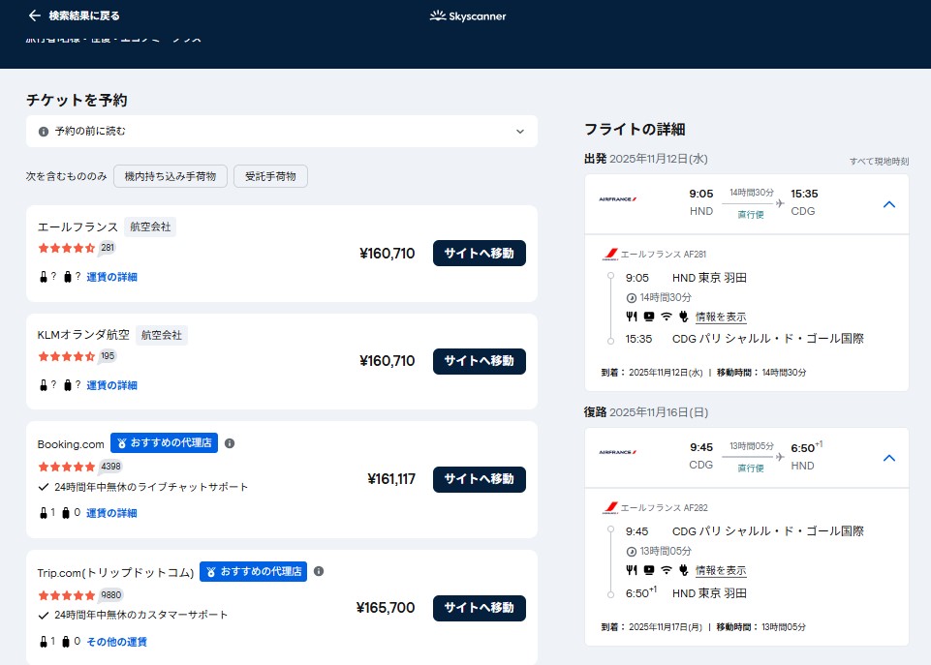Click price ¥165,700

(386, 608)
